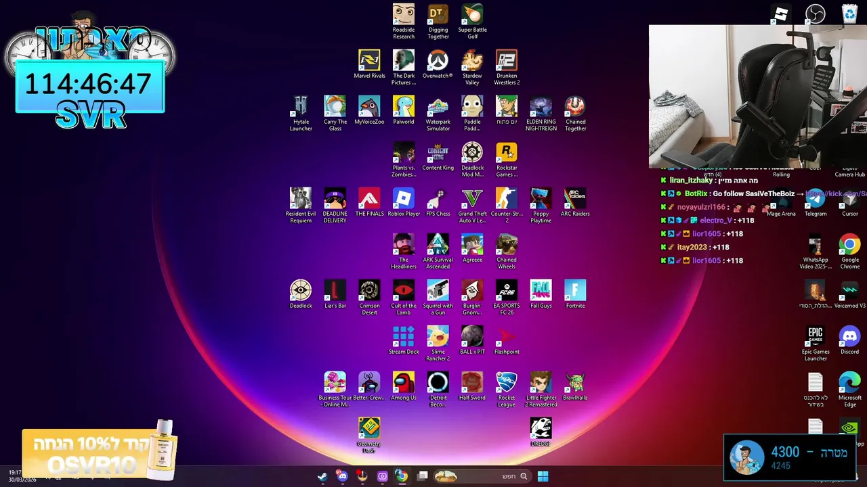This screenshot has width=867, height=487.
Task: Launch Palworld from desktop
Action: pyautogui.click(x=404, y=110)
